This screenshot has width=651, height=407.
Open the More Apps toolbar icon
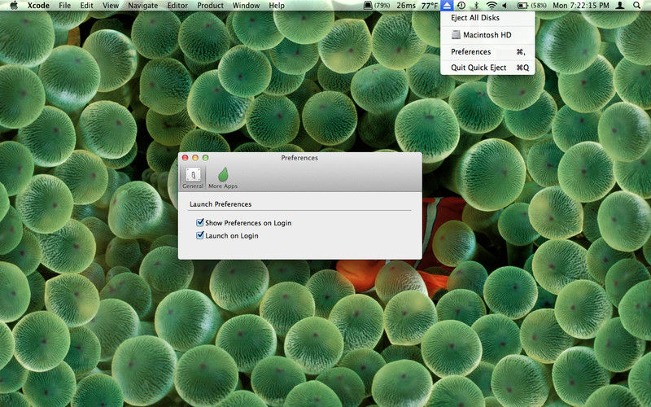pyautogui.click(x=223, y=178)
